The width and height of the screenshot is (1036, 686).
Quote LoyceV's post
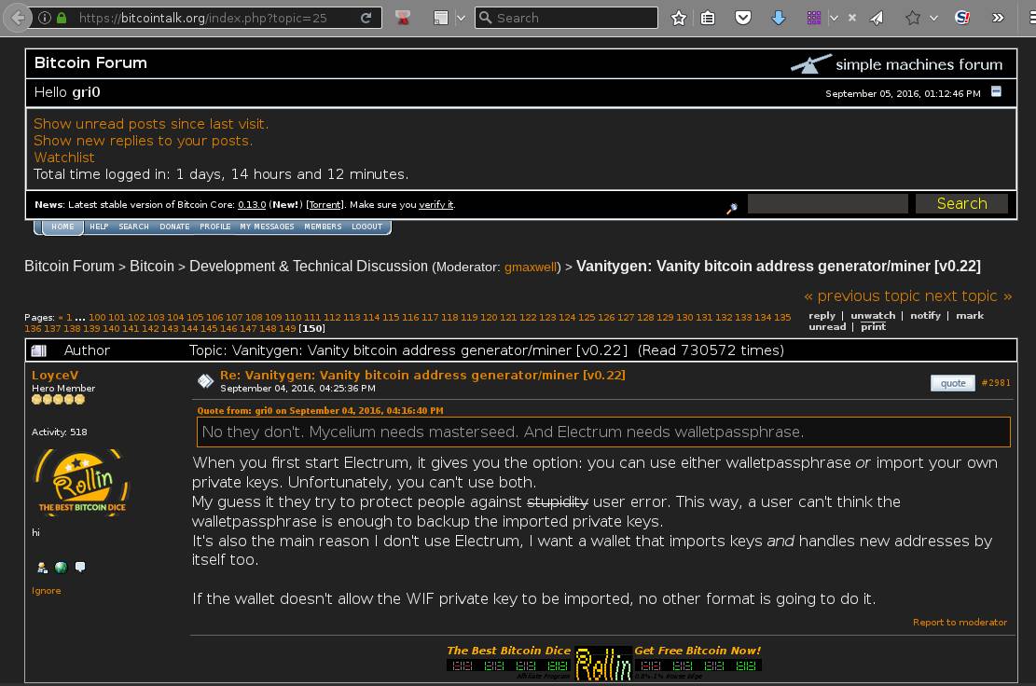click(952, 382)
